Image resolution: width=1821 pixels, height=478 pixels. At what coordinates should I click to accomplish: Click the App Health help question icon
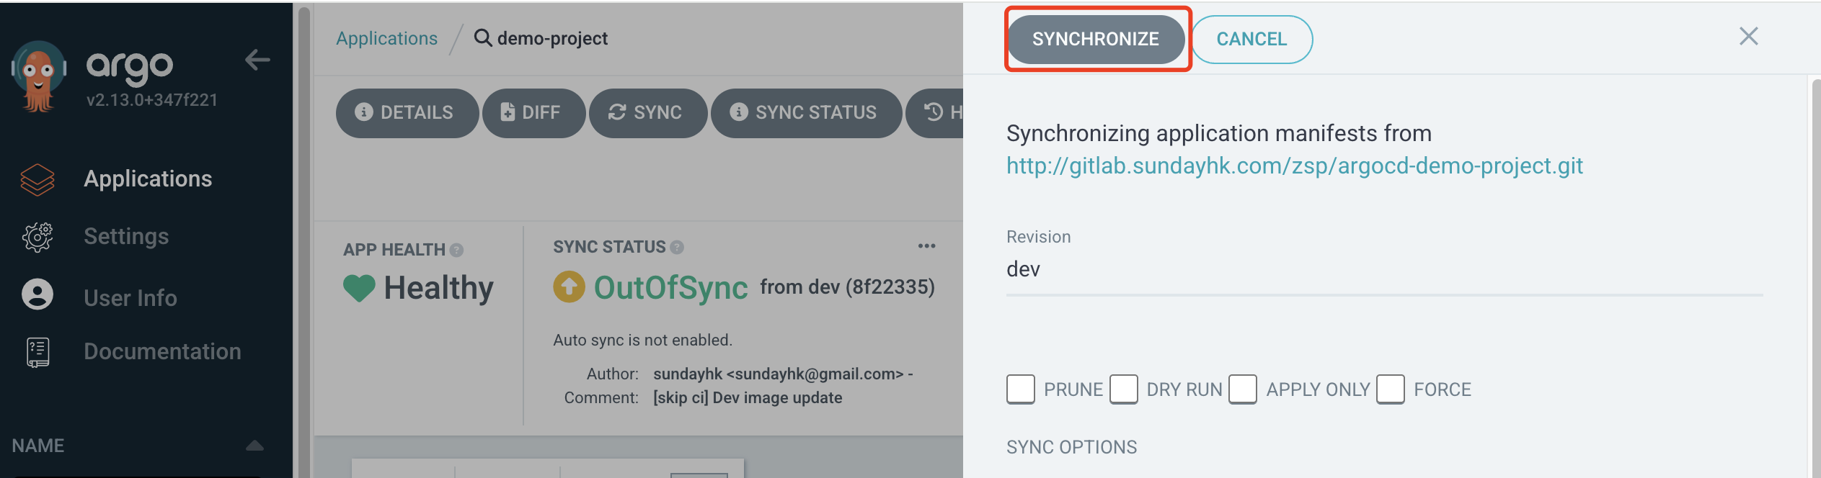[x=456, y=250]
